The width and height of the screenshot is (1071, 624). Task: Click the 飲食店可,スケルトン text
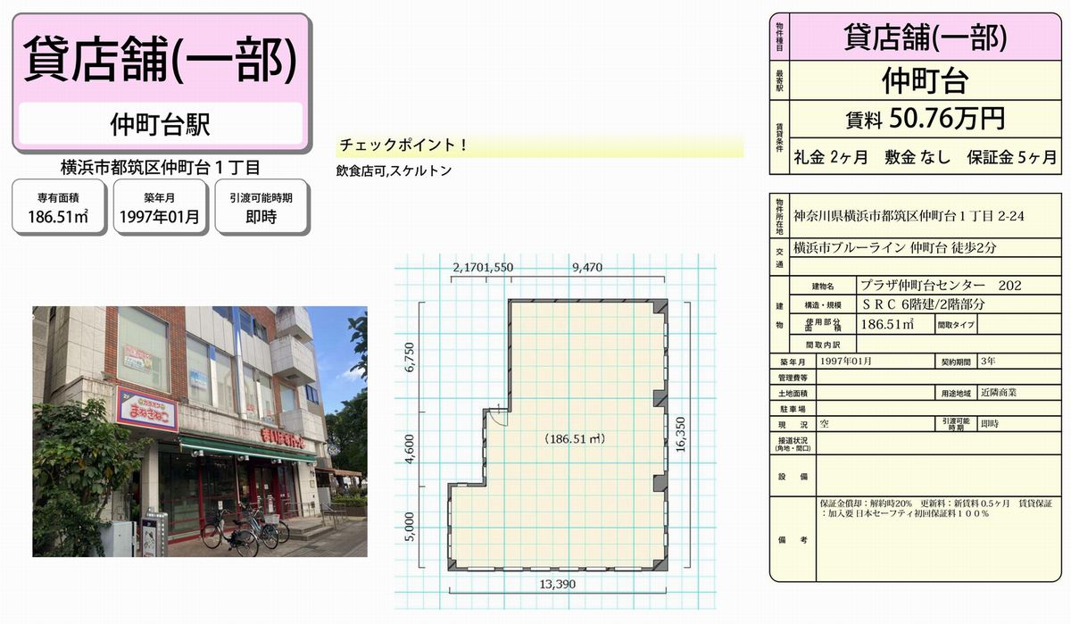[x=394, y=170]
